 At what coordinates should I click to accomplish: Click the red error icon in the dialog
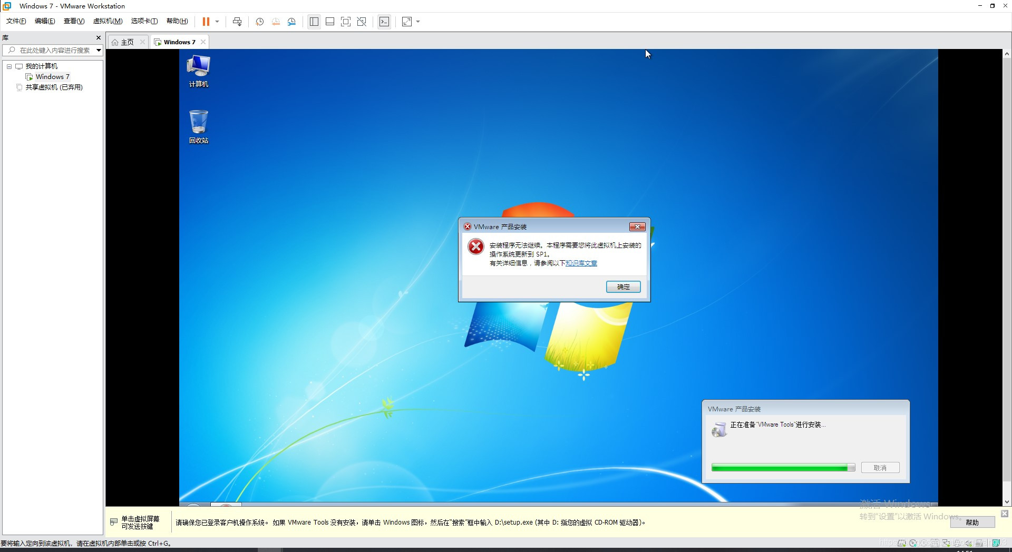(476, 247)
